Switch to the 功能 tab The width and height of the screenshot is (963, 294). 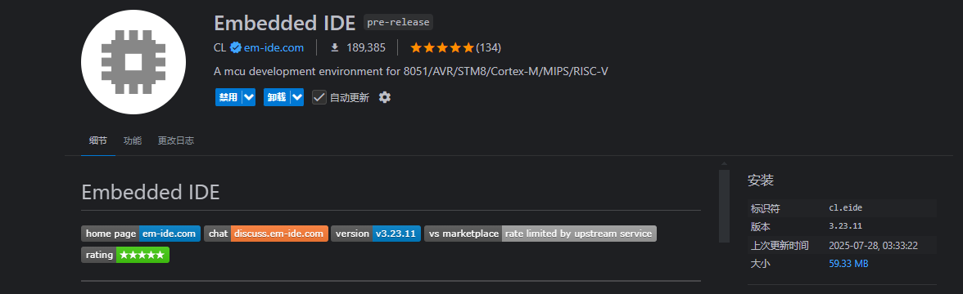pos(132,140)
